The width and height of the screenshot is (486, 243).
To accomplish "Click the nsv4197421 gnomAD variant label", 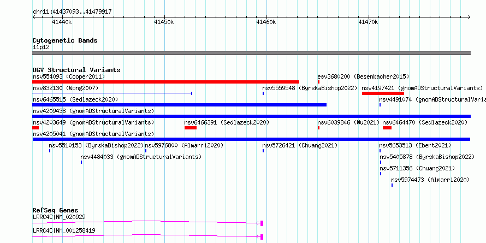I will click(x=422, y=88).
